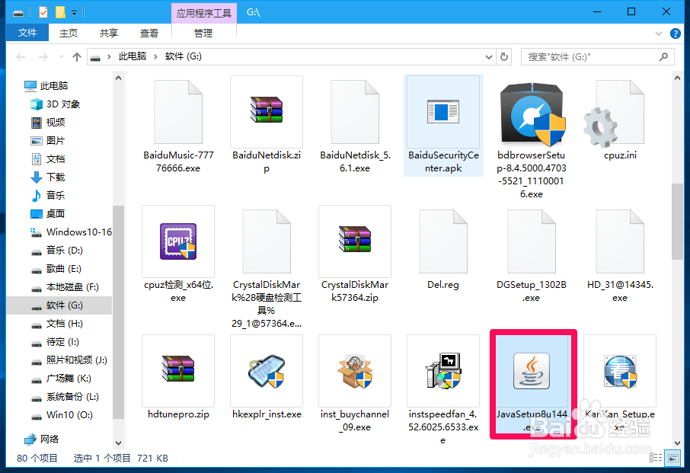Image resolution: width=690 pixels, height=473 pixels.
Task: Select BaiduSecurityCenter.apk file icon
Action: coord(443,111)
